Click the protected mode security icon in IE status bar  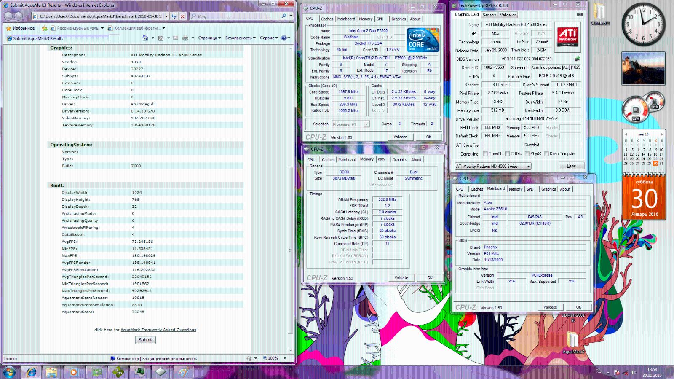112,358
